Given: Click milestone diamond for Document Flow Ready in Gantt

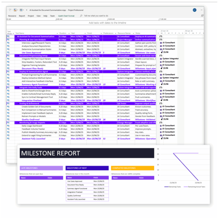Looking at the screenshot, I should click(x=162, y=68).
